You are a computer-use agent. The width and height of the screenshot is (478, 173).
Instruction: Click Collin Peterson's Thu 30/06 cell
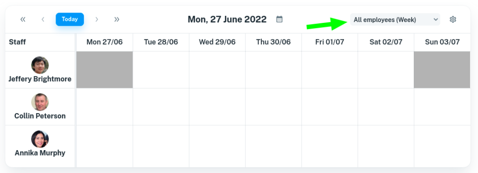274,107
